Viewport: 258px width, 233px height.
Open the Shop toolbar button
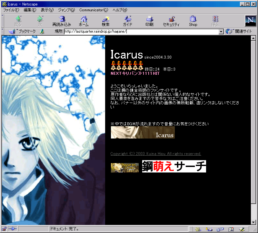pyautogui.click(x=193, y=21)
